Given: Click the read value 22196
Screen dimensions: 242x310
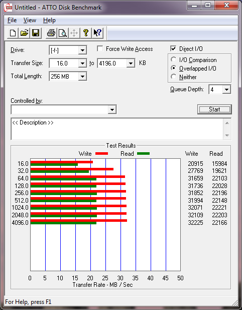Looking at the screenshot, I should (x=219, y=193).
